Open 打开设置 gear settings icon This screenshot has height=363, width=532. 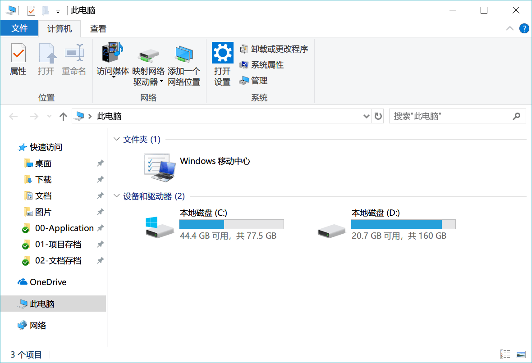point(222,54)
